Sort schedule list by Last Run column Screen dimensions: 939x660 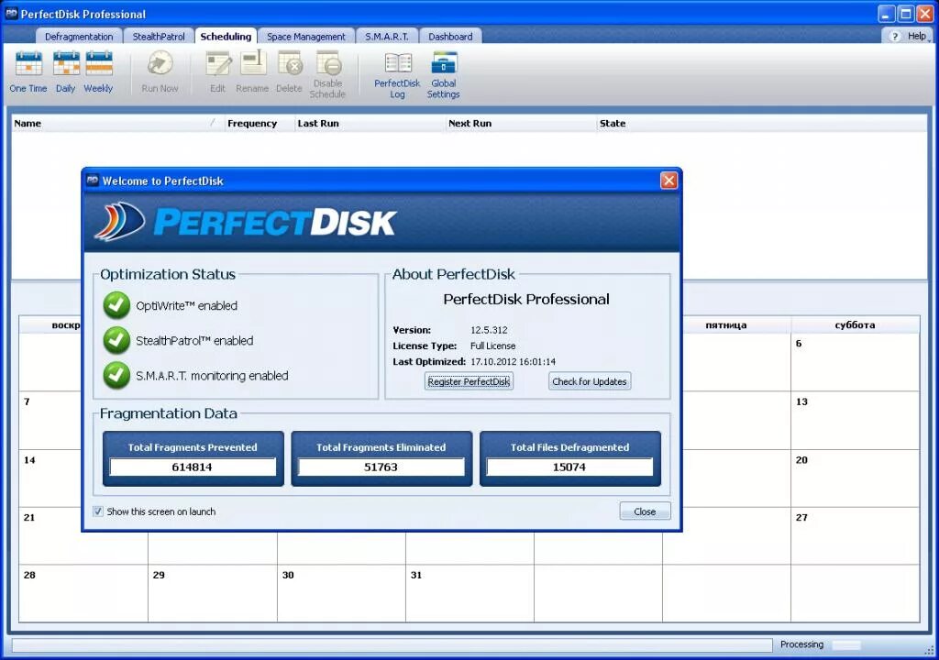coord(370,124)
